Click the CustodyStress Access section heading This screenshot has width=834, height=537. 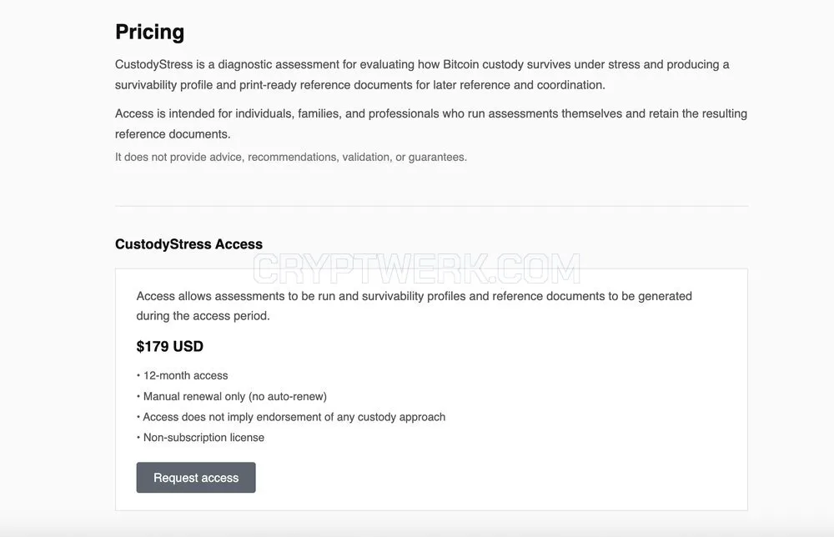tap(188, 244)
